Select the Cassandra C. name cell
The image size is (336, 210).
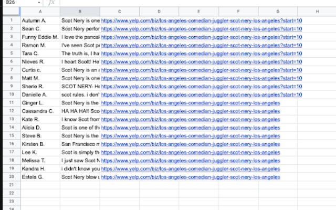point(40,111)
